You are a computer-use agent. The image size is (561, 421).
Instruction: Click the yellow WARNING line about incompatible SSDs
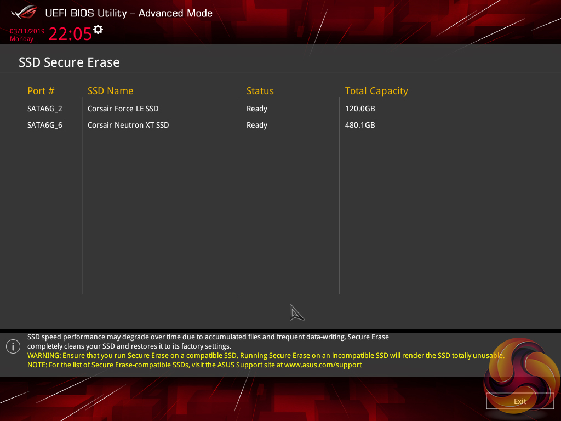click(x=266, y=355)
